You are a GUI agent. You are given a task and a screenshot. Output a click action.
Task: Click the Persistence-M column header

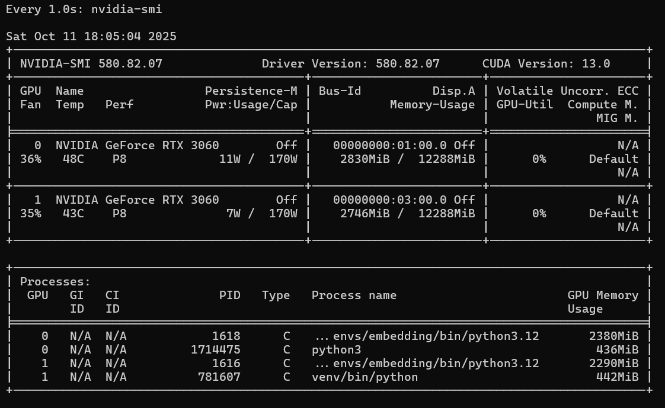point(251,91)
